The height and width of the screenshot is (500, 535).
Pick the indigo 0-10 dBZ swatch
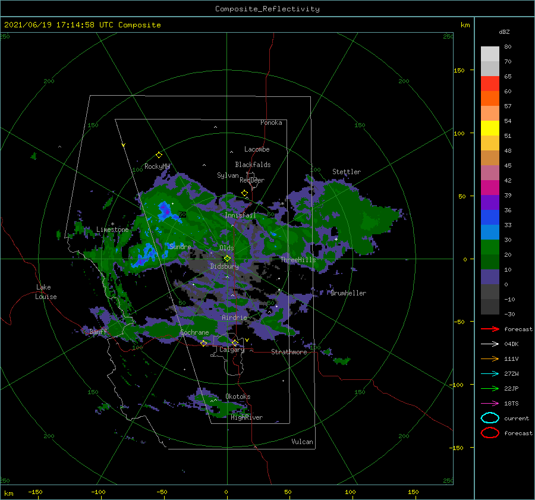[x=490, y=277]
